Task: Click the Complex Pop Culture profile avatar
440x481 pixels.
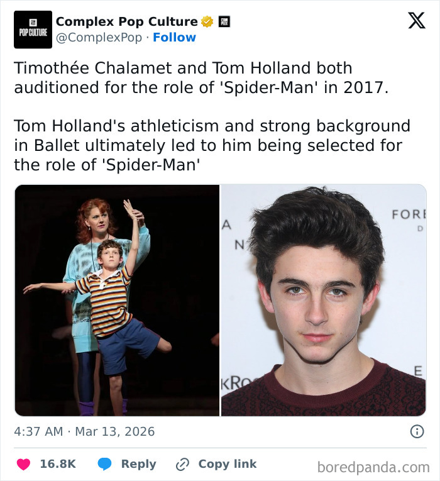Action: click(33, 30)
